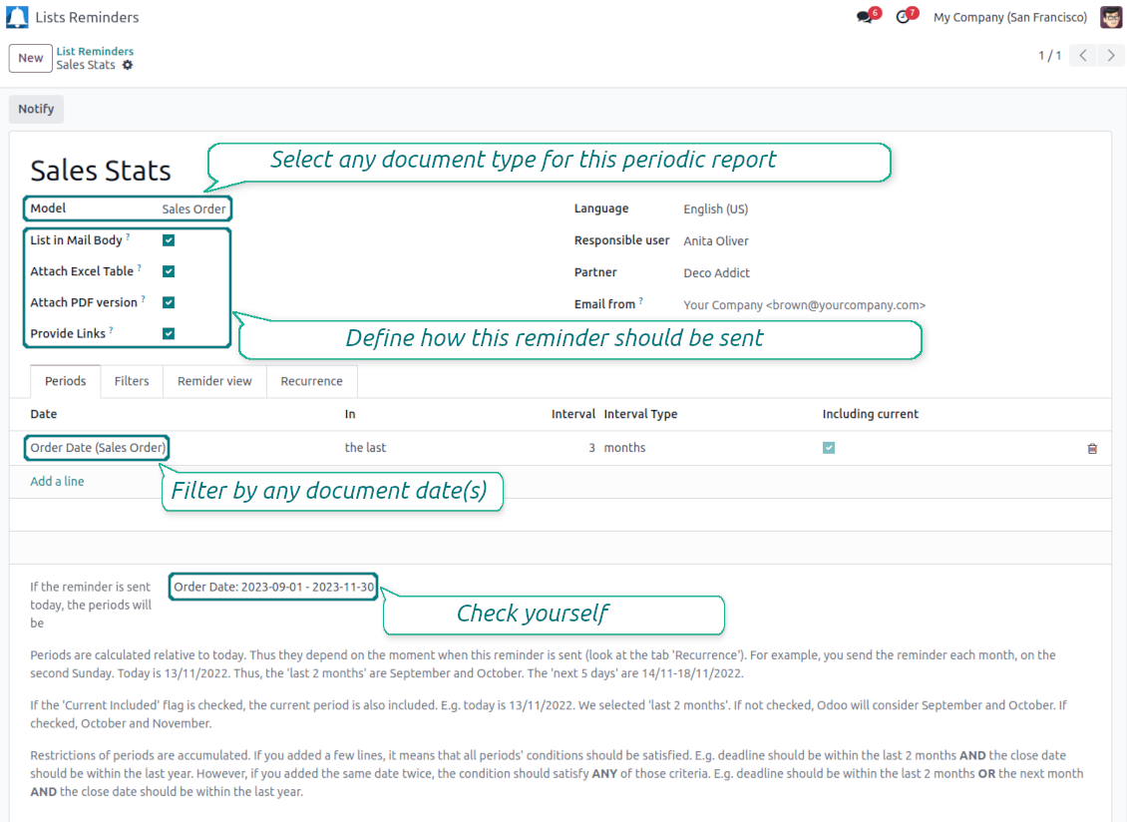This screenshot has height=822, width=1127.
Task: Click the help mark next to Provide Links
Action: tap(112, 329)
